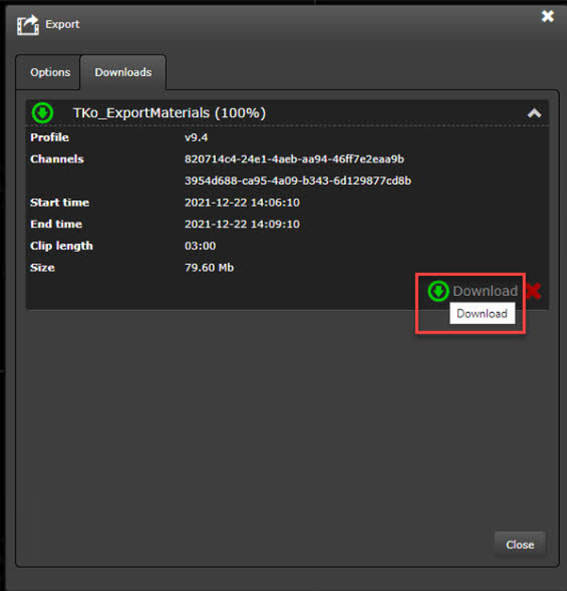Collapse the TKo_ExportMaterials details chevron
Viewport: 567px width, 591px height.
pyautogui.click(x=534, y=114)
